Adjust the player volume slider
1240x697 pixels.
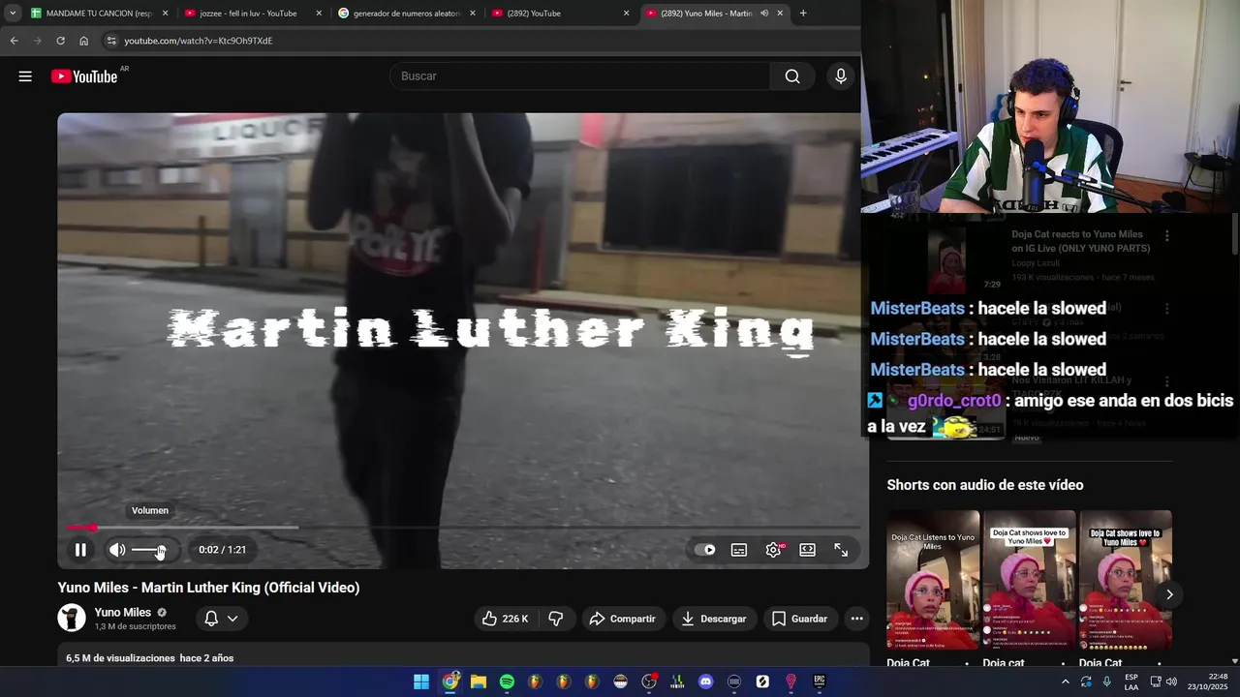pos(148,550)
